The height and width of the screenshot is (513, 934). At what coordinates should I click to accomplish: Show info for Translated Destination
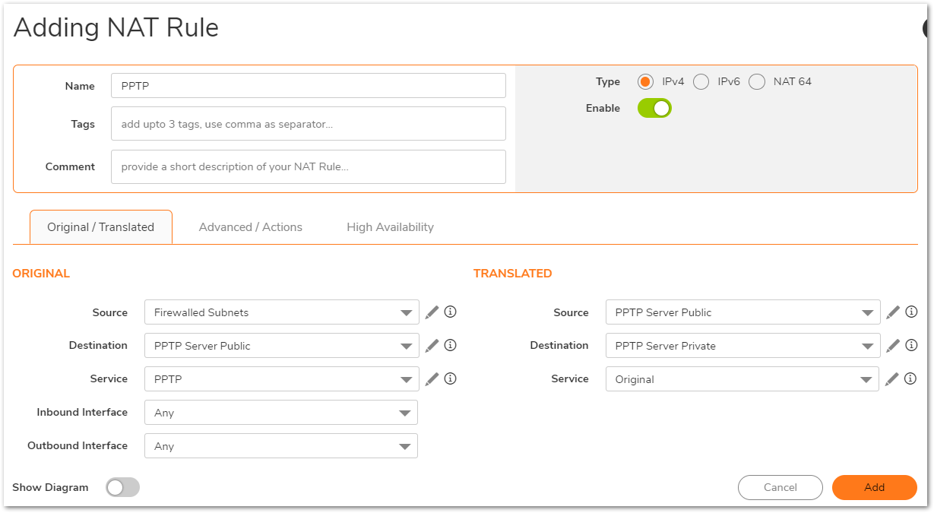pos(911,346)
